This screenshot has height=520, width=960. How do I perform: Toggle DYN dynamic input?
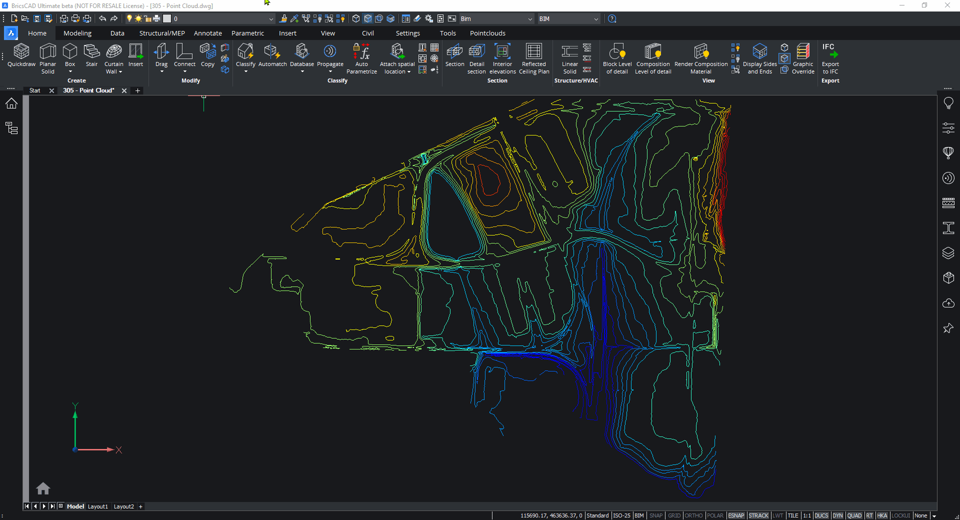pyautogui.click(x=837, y=515)
